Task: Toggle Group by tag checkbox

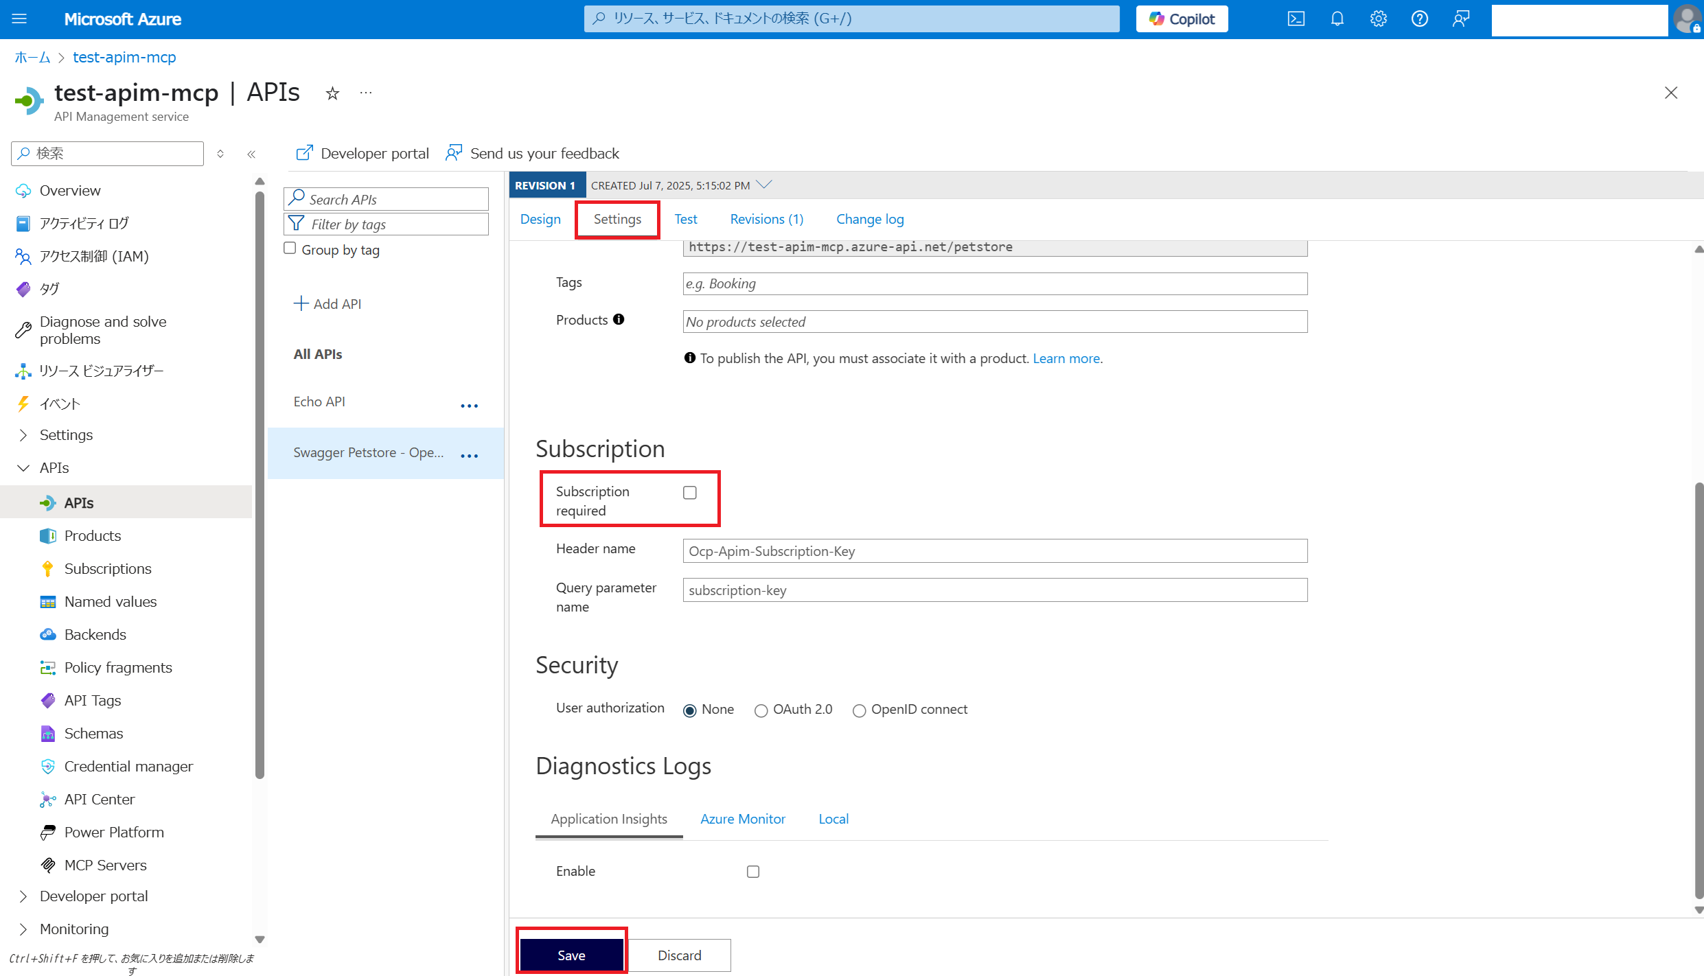Action: click(290, 248)
